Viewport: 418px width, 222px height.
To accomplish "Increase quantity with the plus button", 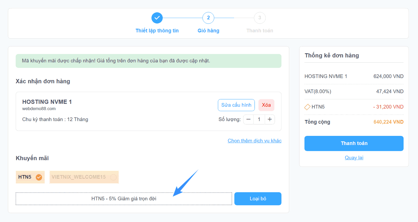I will (270, 120).
